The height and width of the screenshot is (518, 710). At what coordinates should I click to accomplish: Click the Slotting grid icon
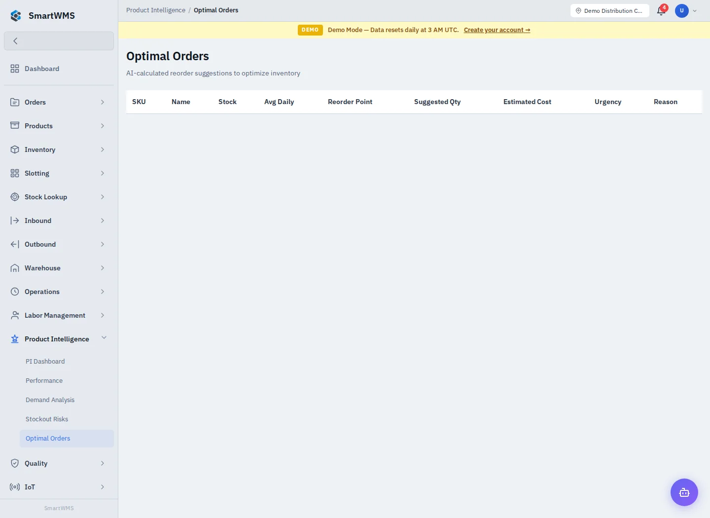(x=15, y=173)
